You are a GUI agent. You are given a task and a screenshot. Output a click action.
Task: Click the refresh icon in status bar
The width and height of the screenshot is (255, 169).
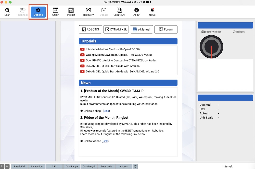click(x=135, y=166)
